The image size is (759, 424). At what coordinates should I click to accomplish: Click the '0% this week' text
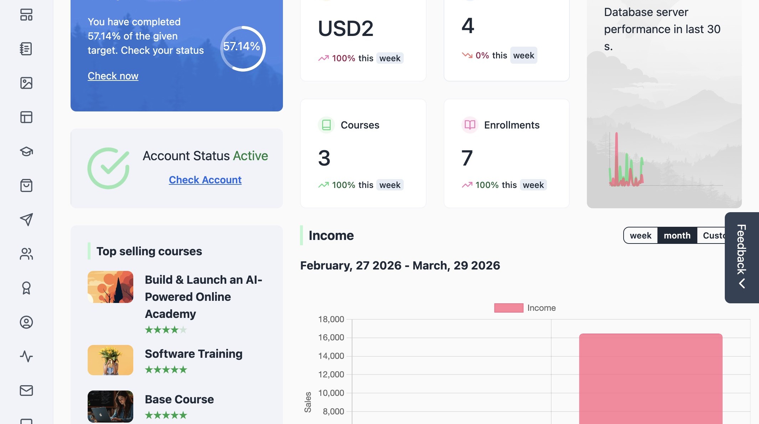506,56
